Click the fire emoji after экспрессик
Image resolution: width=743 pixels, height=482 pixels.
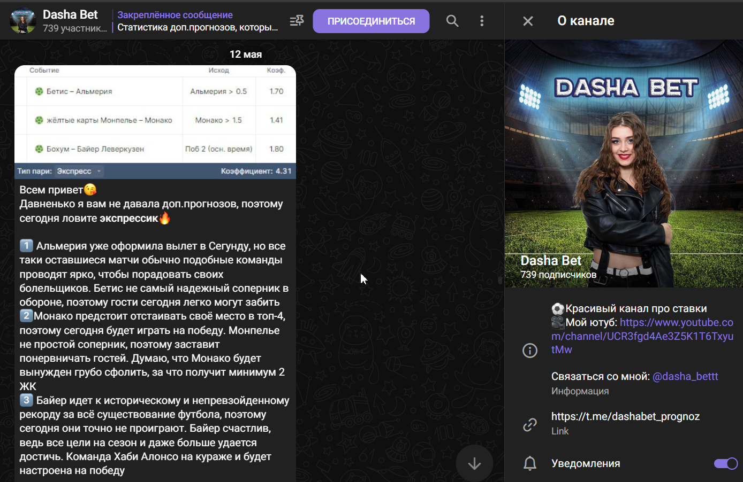point(165,218)
